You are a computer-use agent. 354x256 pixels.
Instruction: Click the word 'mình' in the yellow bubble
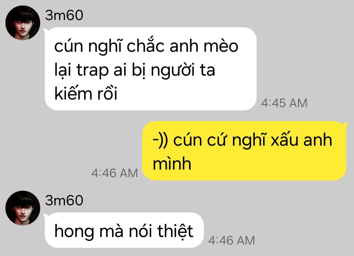[172, 164]
